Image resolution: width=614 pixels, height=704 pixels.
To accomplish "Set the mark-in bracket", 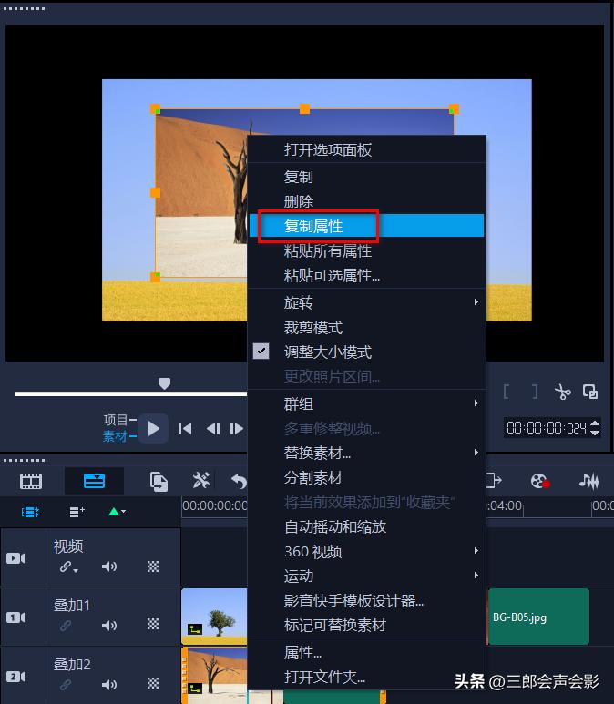I will pos(507,392).
